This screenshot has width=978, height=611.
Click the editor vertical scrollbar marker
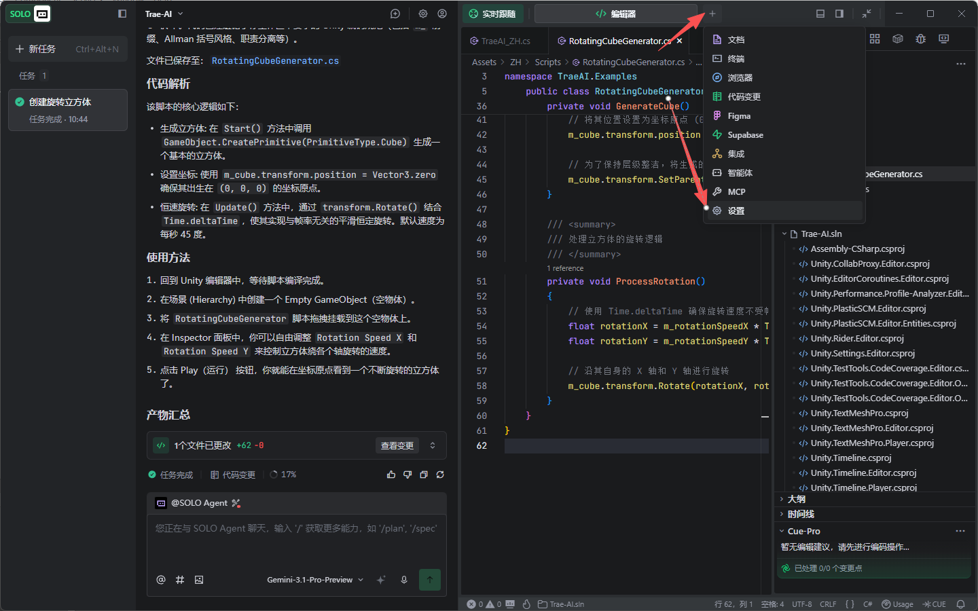click(765, 416)
